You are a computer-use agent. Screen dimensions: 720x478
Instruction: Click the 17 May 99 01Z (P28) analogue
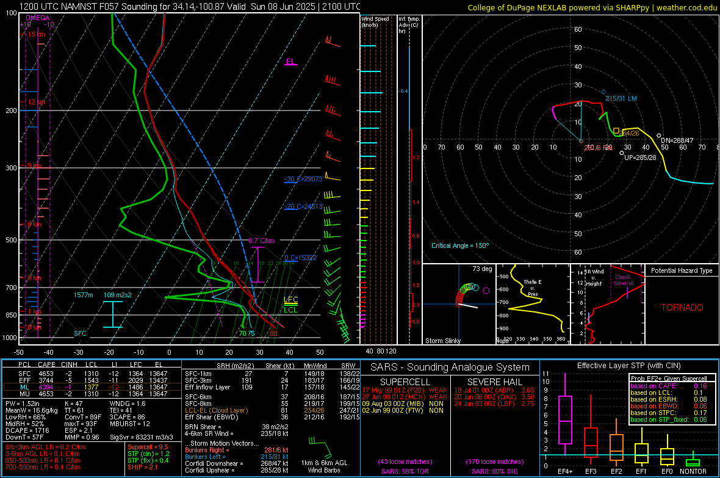405,390
